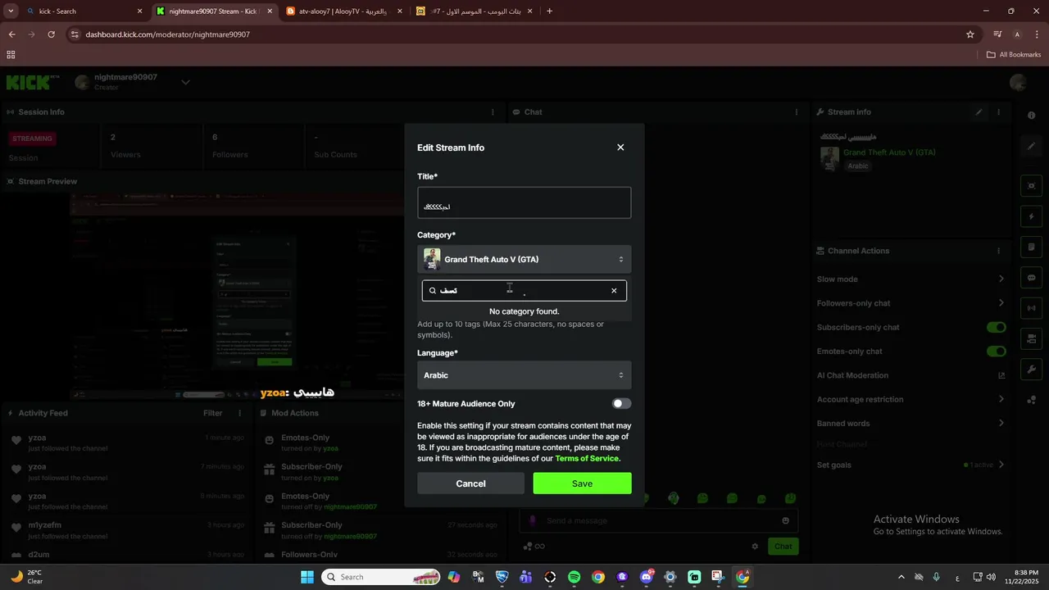
Task: Open AI Chat Moderation external link icon
Action: [x=1001, y=375]
